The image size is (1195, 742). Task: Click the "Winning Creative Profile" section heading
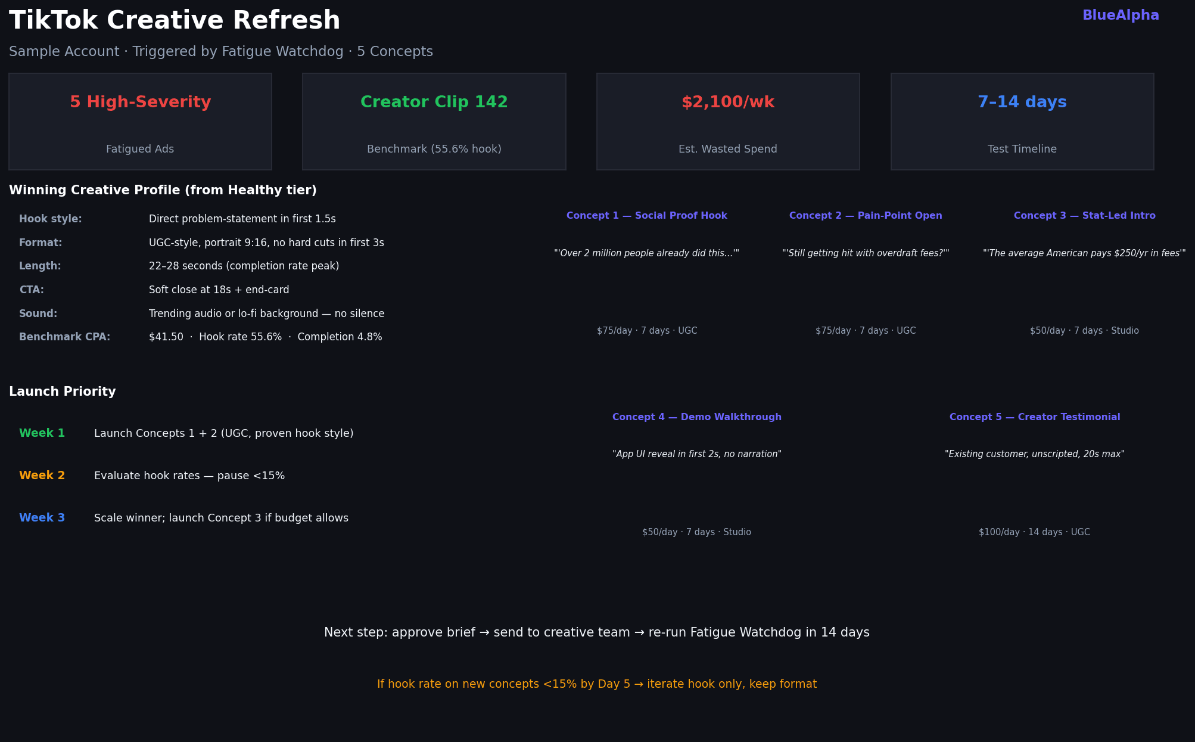point(163,191)
